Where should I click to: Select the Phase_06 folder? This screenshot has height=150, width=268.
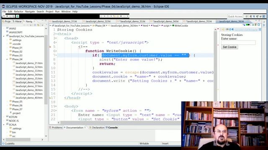click(17, 105)
